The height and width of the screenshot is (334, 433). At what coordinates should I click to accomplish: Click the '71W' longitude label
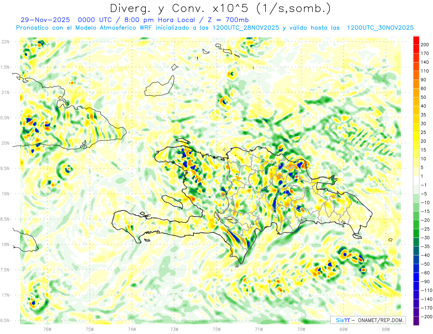[x=259, y=329]
